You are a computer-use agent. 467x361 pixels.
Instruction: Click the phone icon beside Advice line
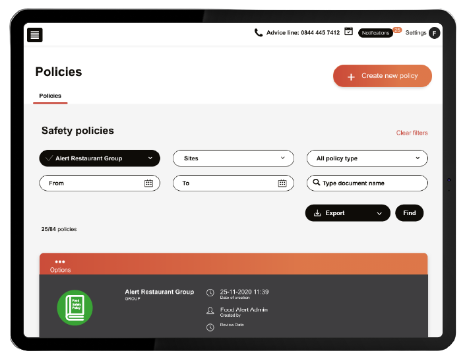click(259, 33)
